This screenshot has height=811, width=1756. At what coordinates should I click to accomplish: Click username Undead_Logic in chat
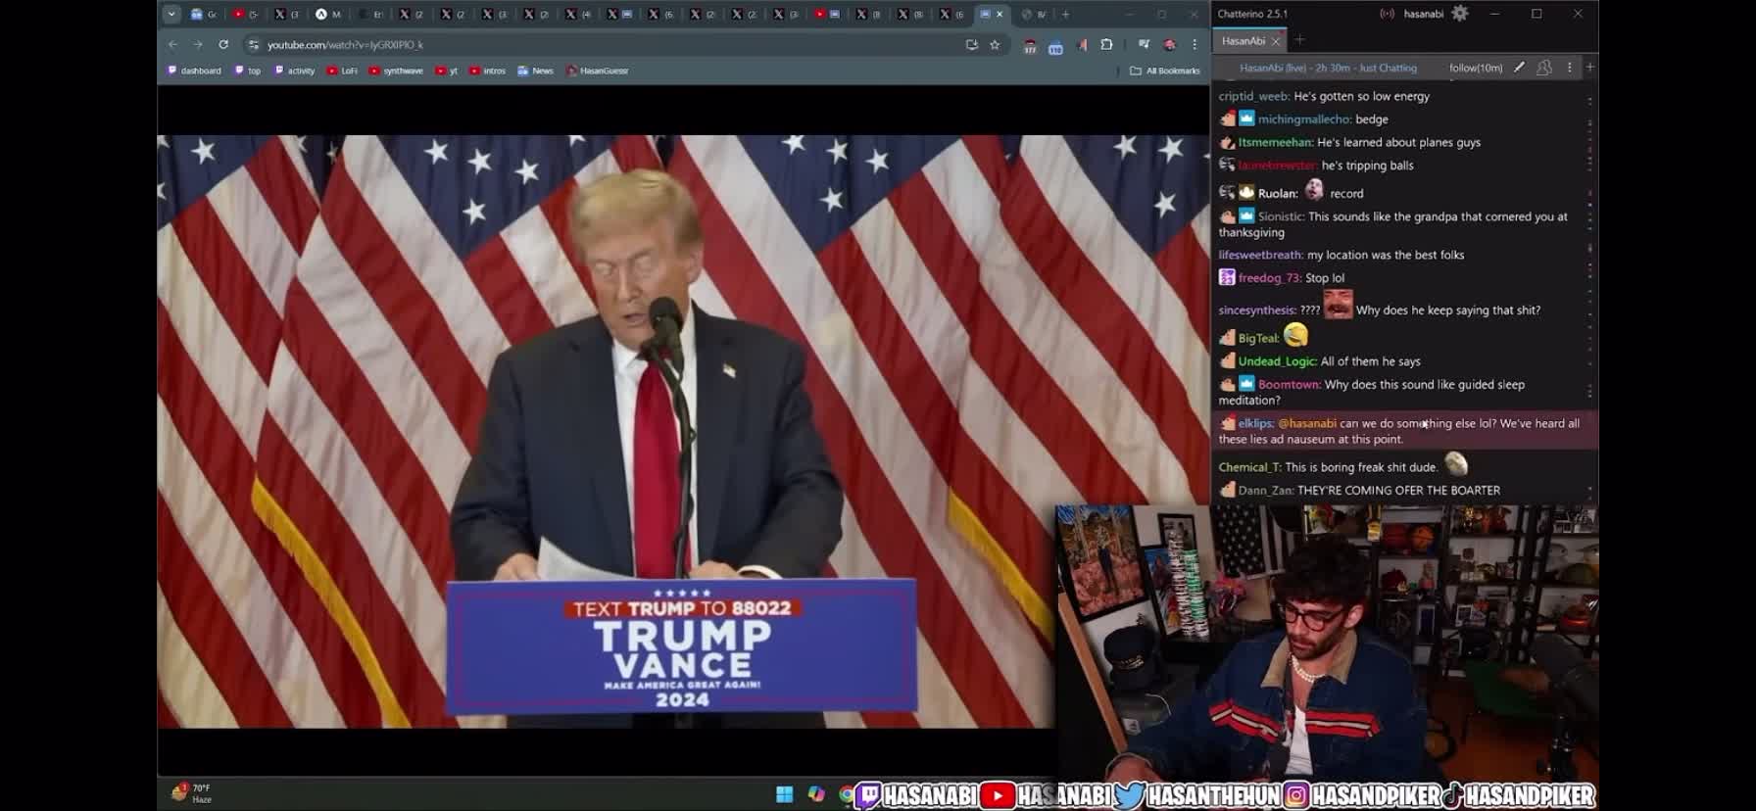[1278, 362]
